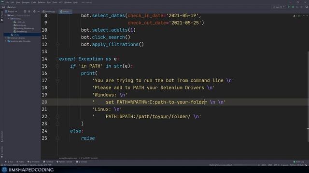
Task: Select the run.py editor tab
Action: [x=65, y=12]
